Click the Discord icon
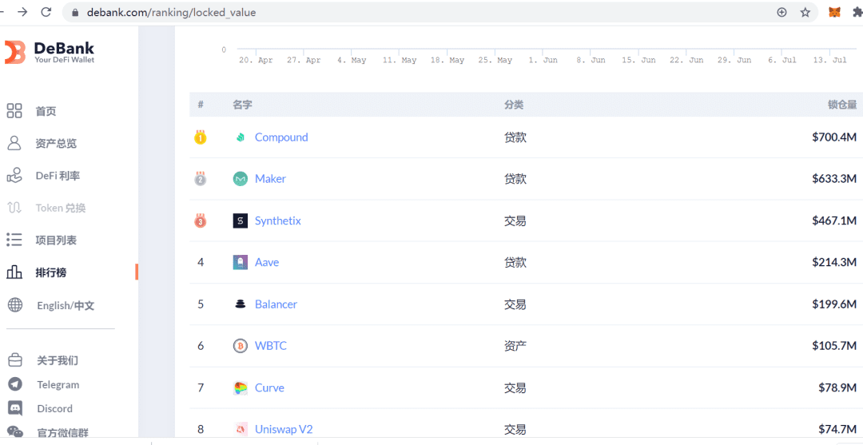Screen dimensions: 863x445 [15, 408]
